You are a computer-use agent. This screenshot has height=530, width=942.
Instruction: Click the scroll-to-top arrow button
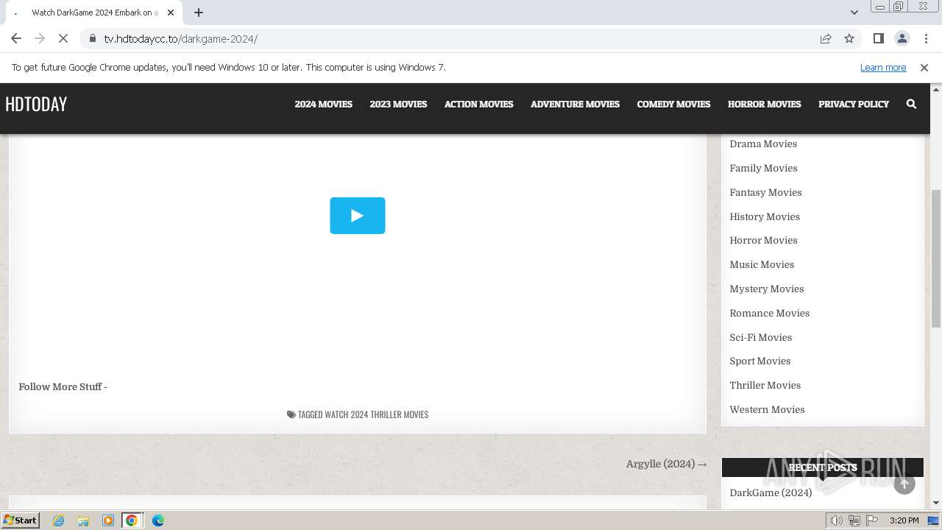click(904, 484)
